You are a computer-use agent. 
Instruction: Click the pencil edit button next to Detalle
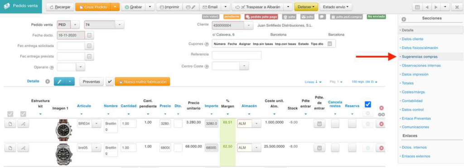click(59, 82)
